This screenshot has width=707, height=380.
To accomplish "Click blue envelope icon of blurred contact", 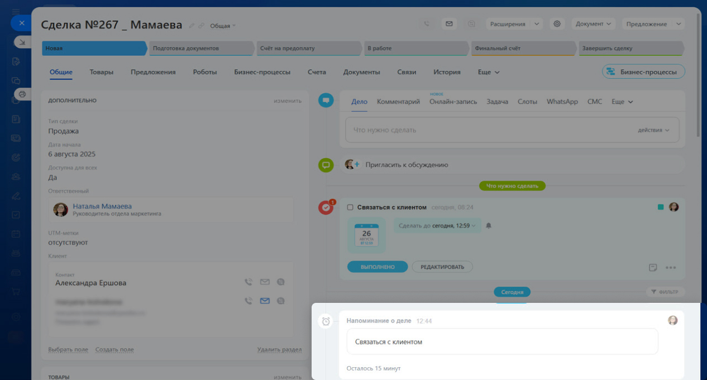I will 265,301.
